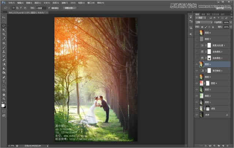Delete layer using trash icon
Image resolution: width=234 pixels, height=148 pixels.
click(x=227, y=145)
